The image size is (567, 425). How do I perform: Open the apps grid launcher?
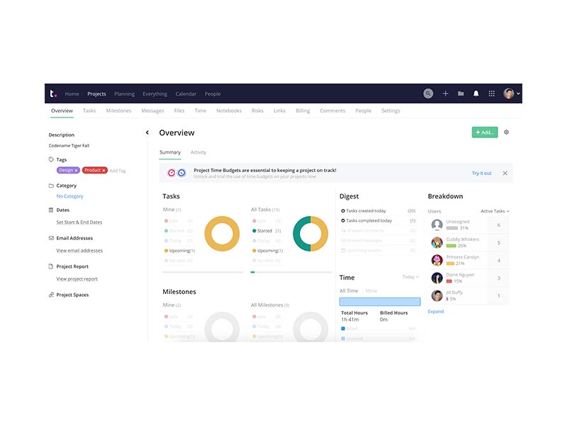pyautogui.click(x=492, y=93)
